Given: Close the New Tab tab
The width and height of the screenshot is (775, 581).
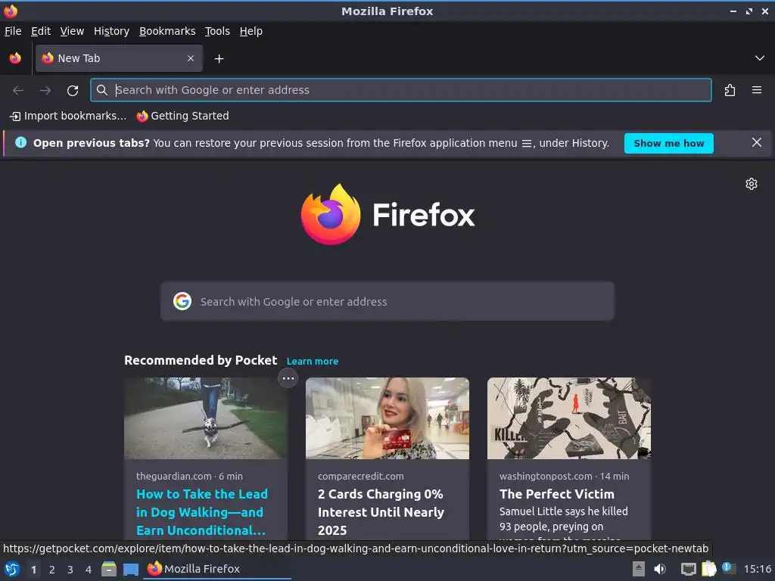Looking at the screenshot, I should [191, 58].
